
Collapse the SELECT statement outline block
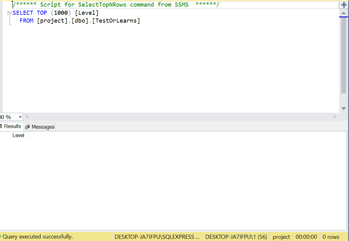9,13
